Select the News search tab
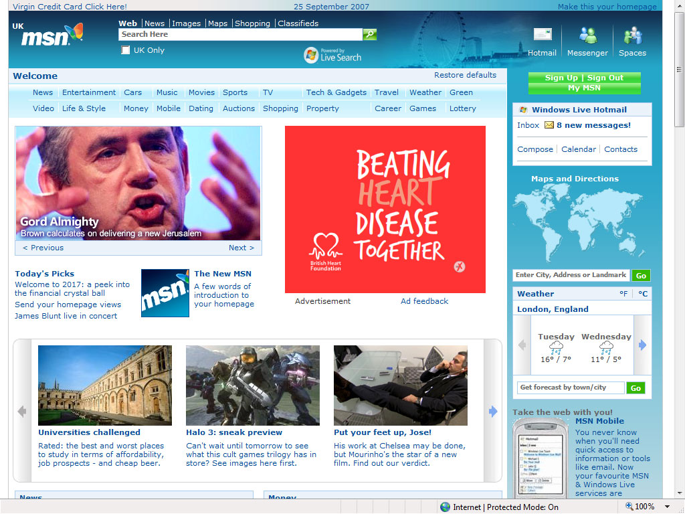The image size is (685, 514). tap(155, 23)
